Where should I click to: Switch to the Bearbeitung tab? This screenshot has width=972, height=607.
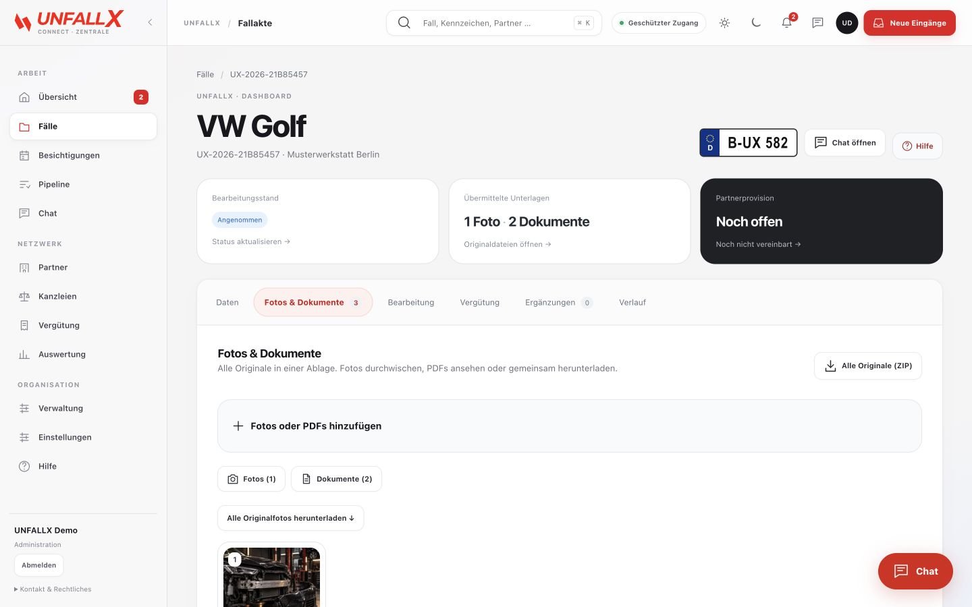411,302
